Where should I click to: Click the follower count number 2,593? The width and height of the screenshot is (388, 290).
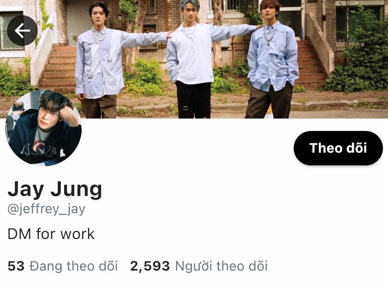coord(150,266)
